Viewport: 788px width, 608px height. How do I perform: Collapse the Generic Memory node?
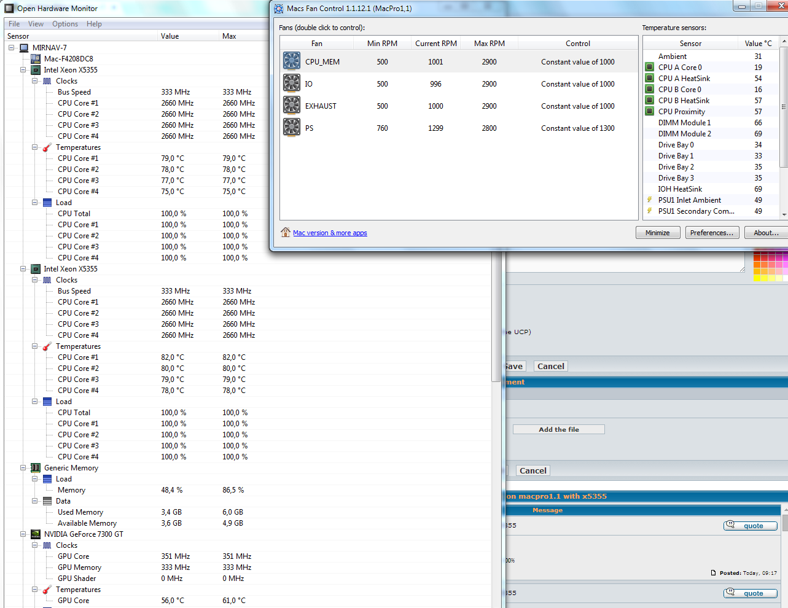point(23,468)
